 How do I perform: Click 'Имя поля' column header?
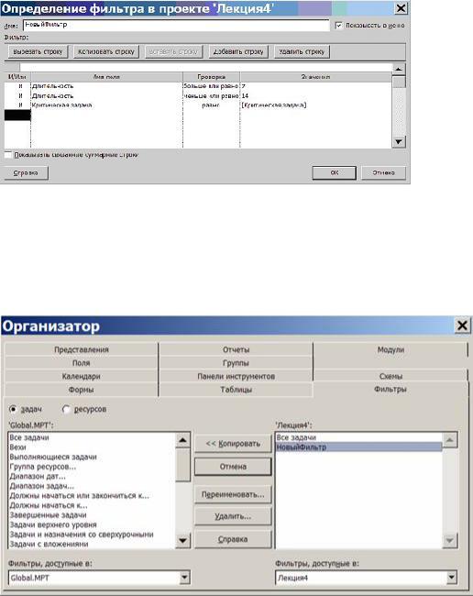coord(106,77)
